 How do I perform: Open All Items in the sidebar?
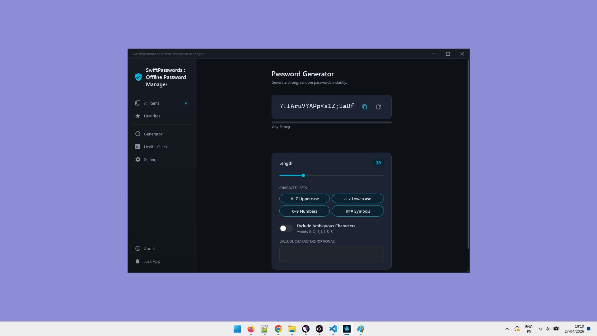[x=162, y=103]
